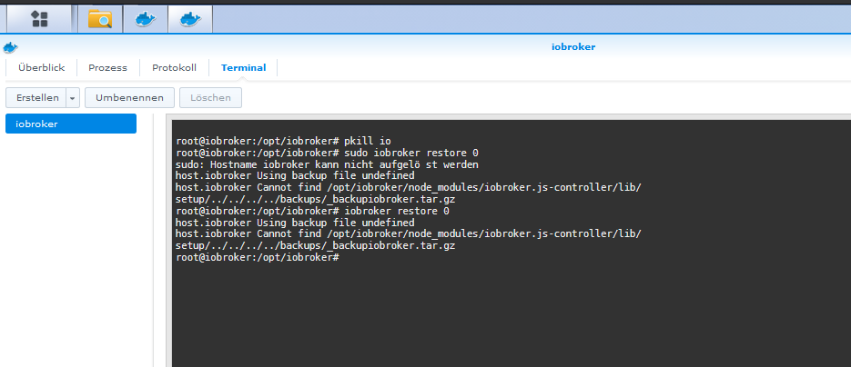
Task: Switch to the second Docker taskbar icon
Action: click(x=190, y=18)
